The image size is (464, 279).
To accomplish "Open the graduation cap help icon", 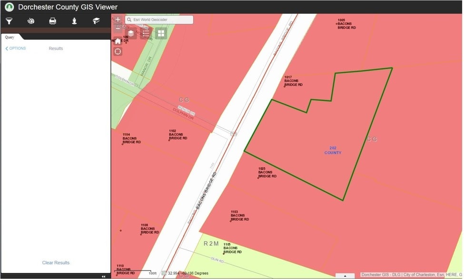I will (x=96, y=21).
